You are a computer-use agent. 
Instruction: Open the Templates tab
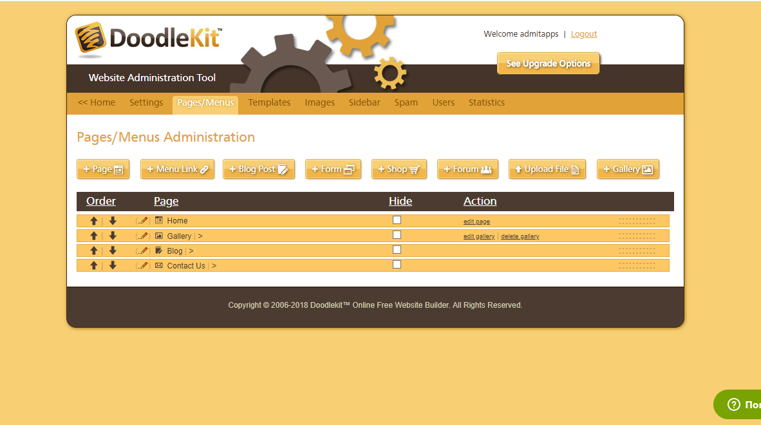pyautogui.click(x=269, y=102)
